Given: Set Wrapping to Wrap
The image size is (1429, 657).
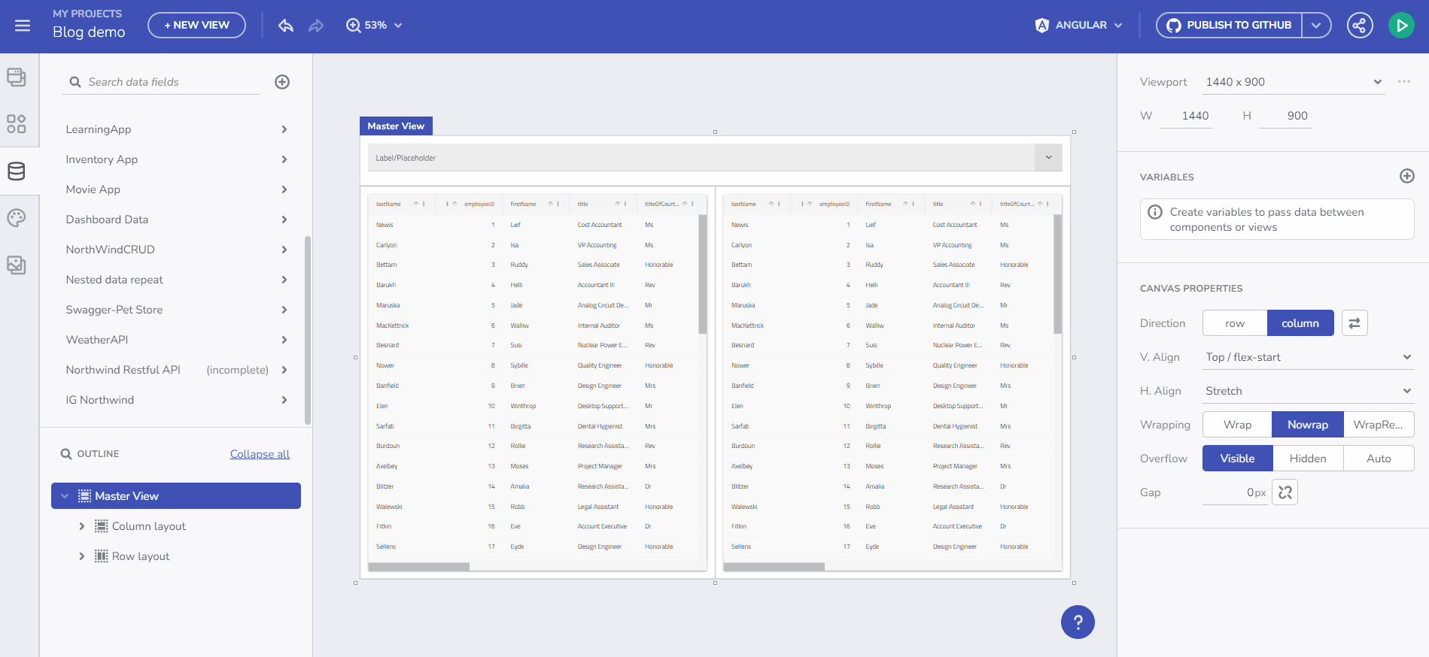Looking at the screenshot, I should coord(1236,425).
